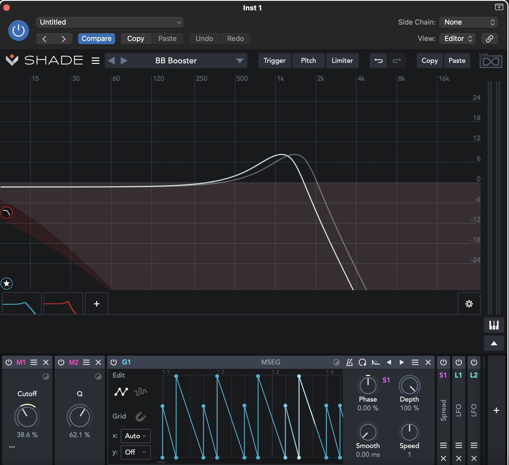
Task: Open the G1 MSEG hamburger menu
Action: coord(415,362)
